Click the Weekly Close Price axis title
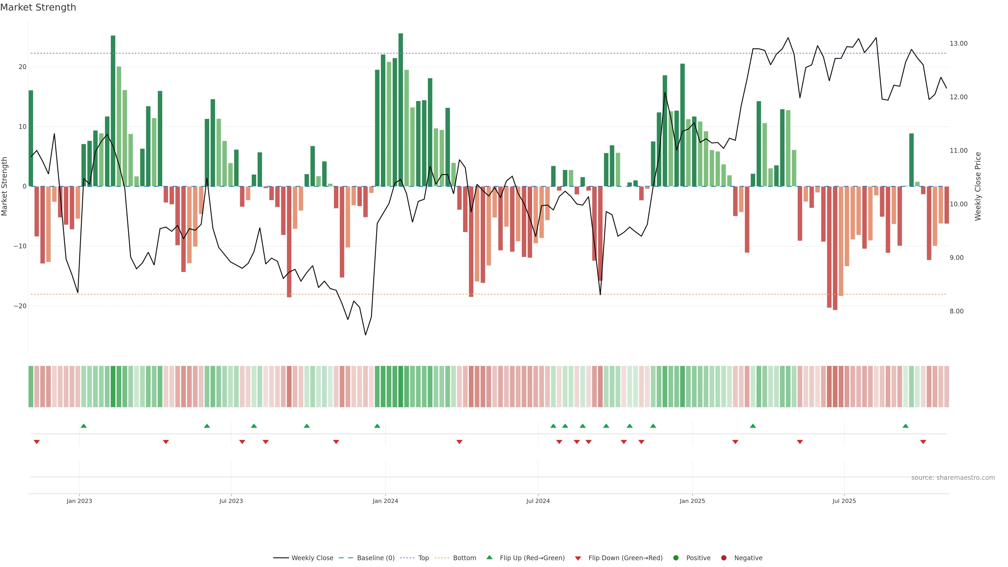The width and height of the screenshot is (1008, 567). point(978,186)
